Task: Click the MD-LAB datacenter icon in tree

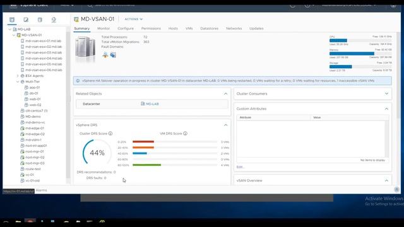Action: tap(15, 30)
